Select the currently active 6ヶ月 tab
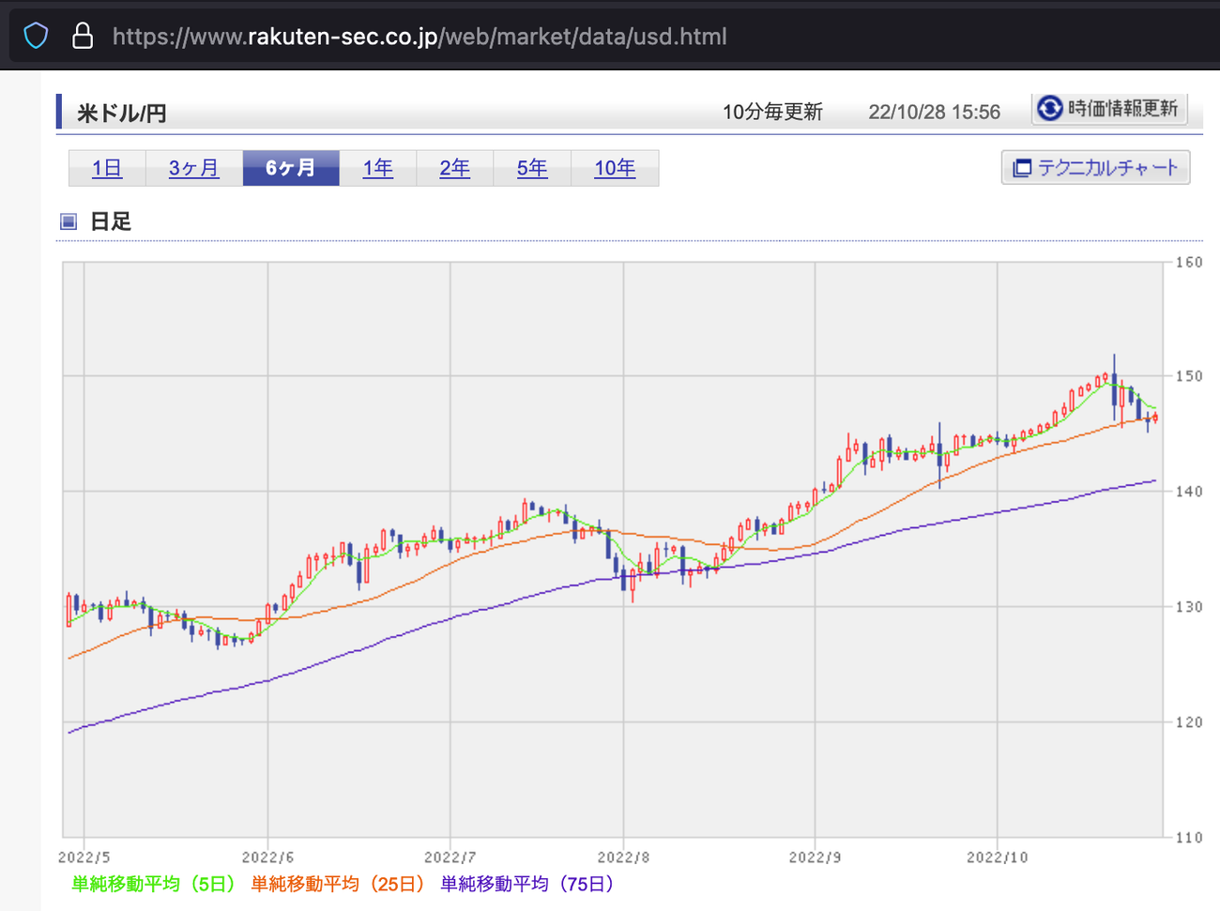This screenshot has width=1220, height=911. 291,167
